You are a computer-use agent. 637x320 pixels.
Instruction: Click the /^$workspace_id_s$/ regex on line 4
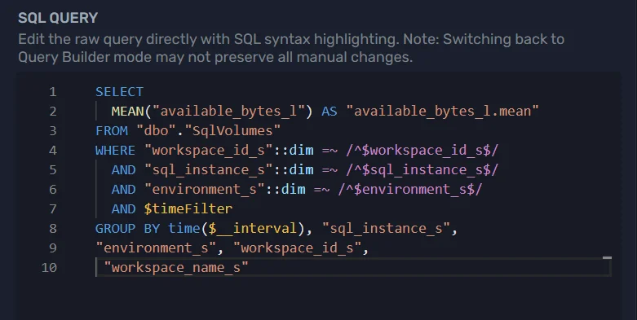(422, 150)
